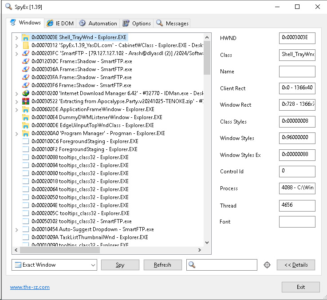Switch to the IE DOM tab

tap(60, 23)
